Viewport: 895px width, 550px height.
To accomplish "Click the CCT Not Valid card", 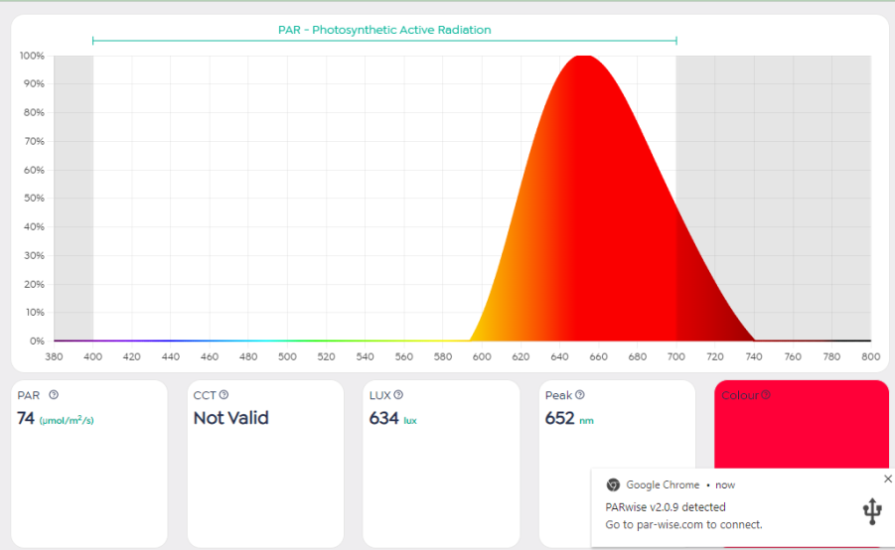I will tap(265, 464).
